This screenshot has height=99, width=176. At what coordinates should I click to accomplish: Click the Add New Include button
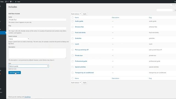pyautogui.click(x=15, y=73)
